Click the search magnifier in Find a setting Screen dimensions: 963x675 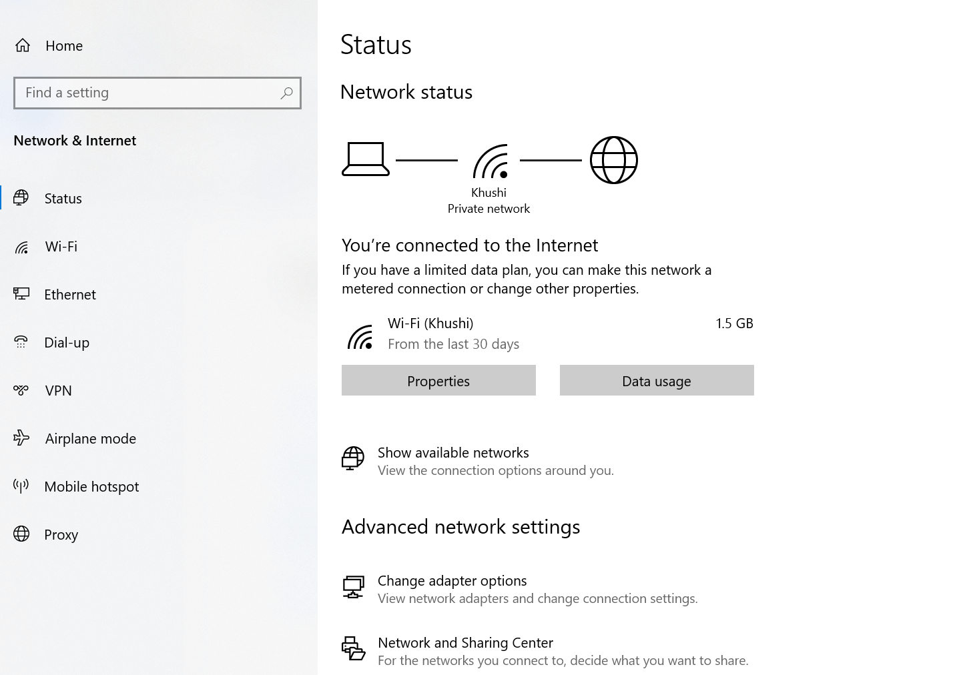click(286, 93)
